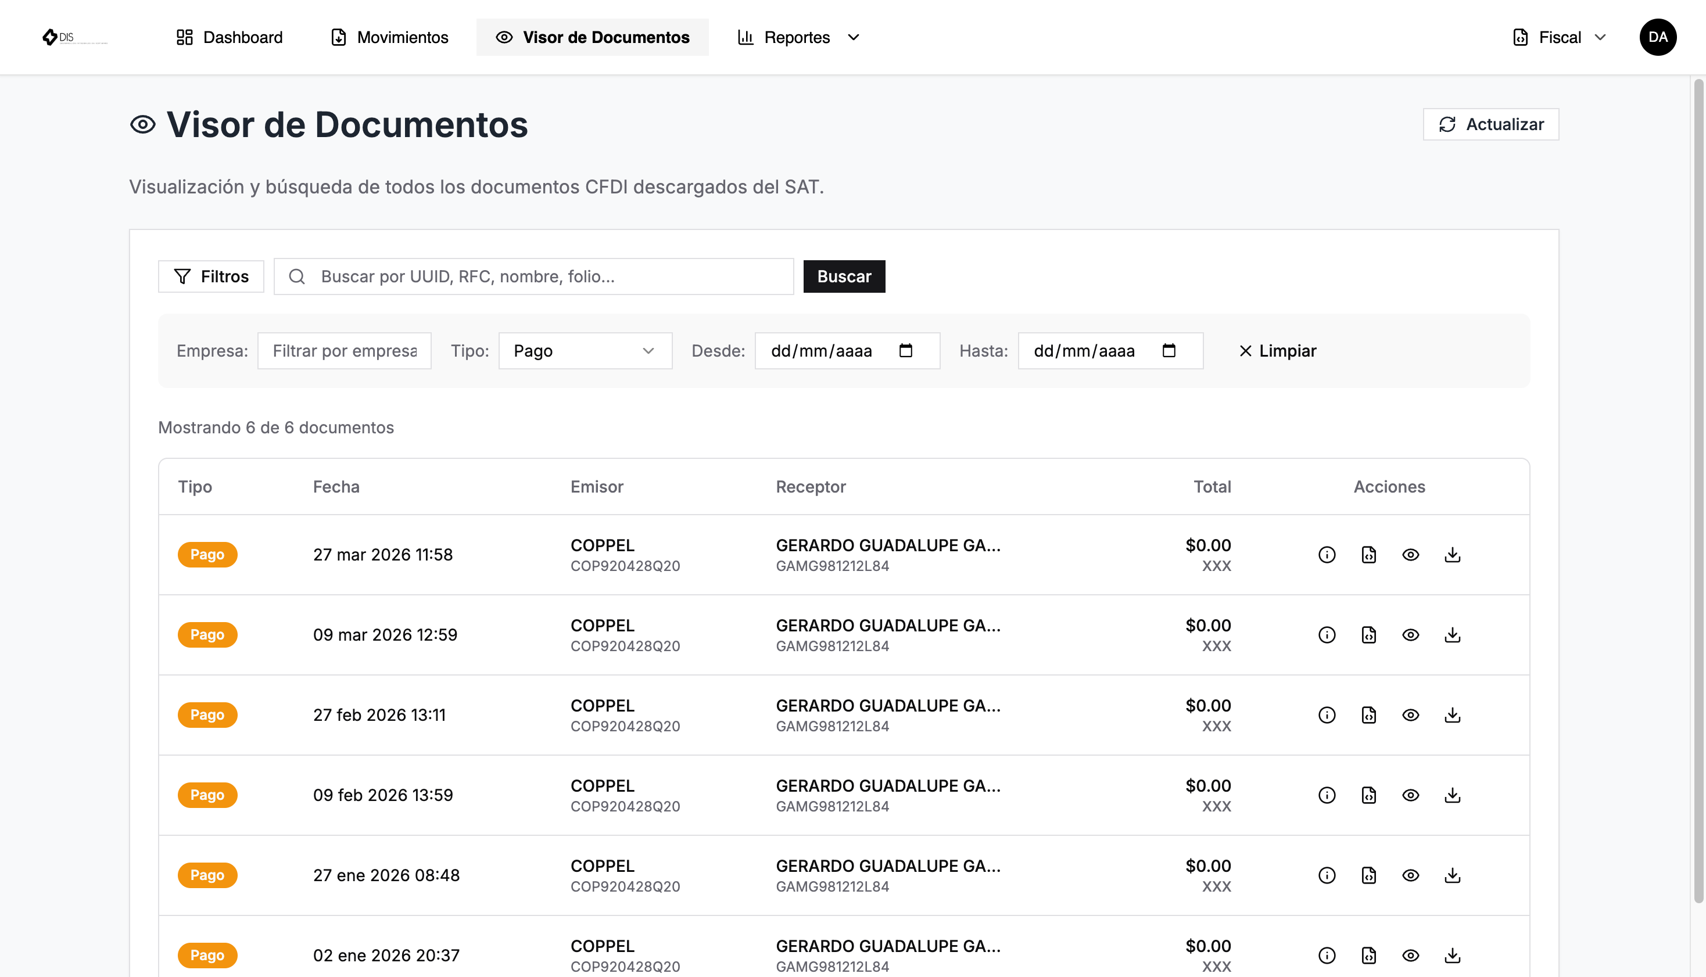Download document for 09 feb 2026 row

(x=1452, y=795)
